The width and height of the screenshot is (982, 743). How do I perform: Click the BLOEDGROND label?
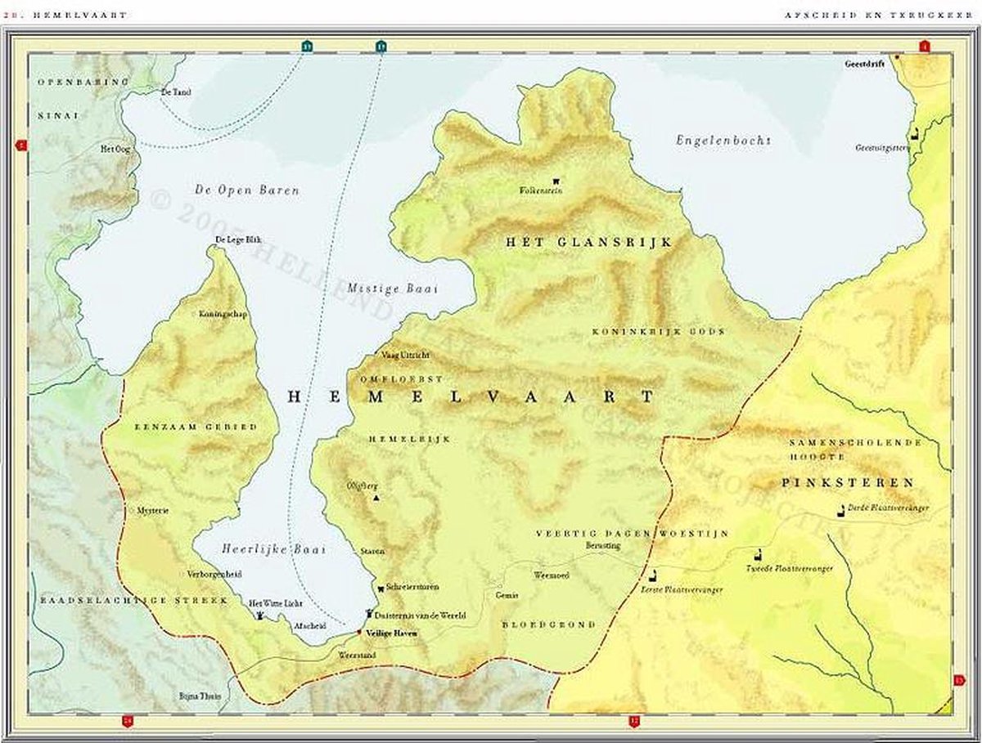(548, 624)
